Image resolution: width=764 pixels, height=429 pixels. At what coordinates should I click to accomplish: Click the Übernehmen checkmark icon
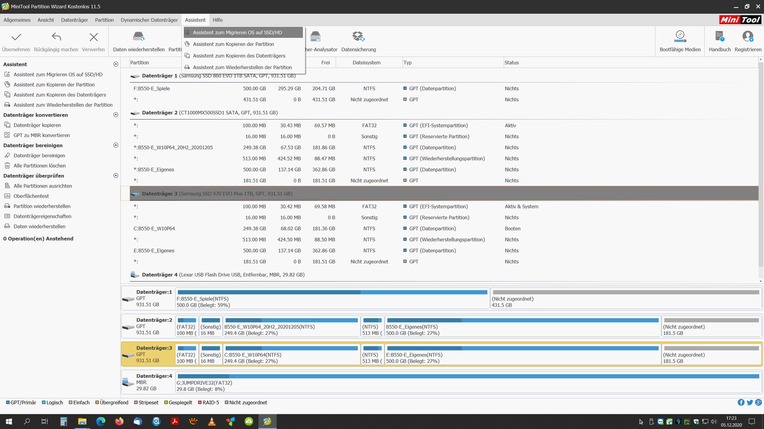[16, 37]
